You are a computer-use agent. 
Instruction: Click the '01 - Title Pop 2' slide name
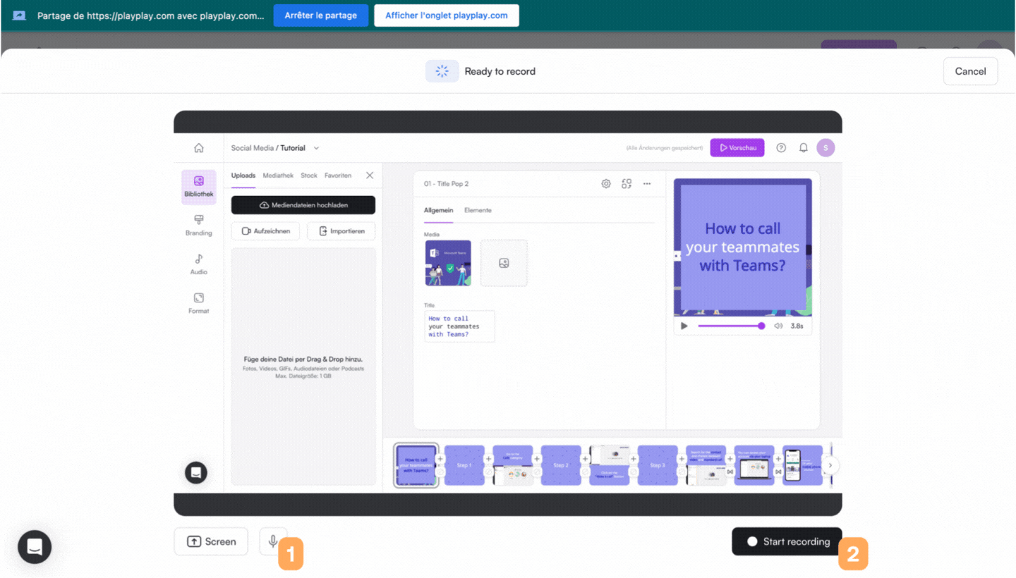pos(446,184)
